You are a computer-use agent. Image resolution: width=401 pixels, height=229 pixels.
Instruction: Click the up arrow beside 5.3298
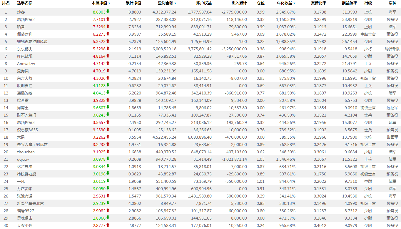(x=108, y=48)
